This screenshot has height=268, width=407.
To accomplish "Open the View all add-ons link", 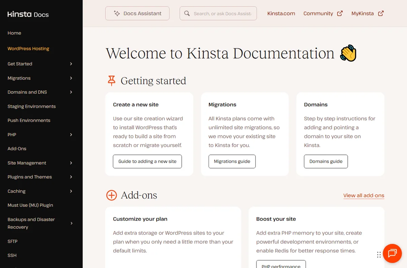I will click(364, 195).
